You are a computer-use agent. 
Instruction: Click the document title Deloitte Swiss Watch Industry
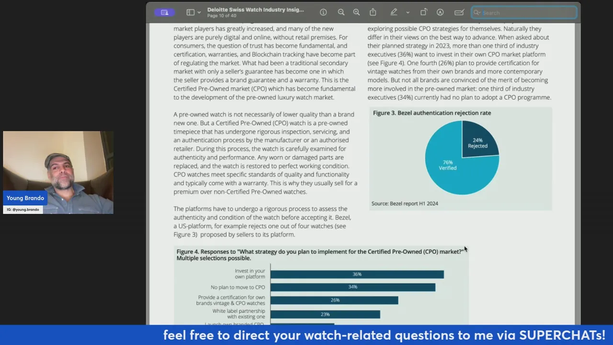click(255, 10)
